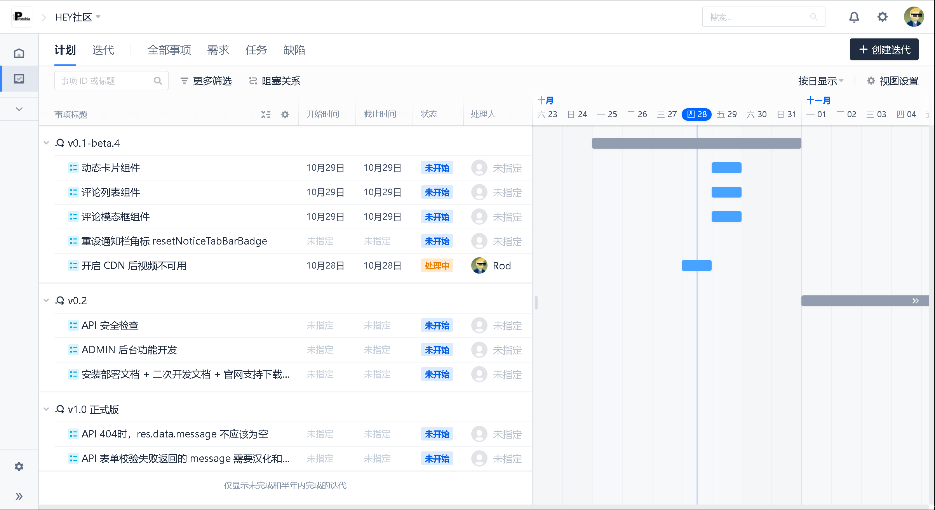Expand the sidebar with double-chevron icon
This screenshot has height=510, width=935.
click(19, 496)
